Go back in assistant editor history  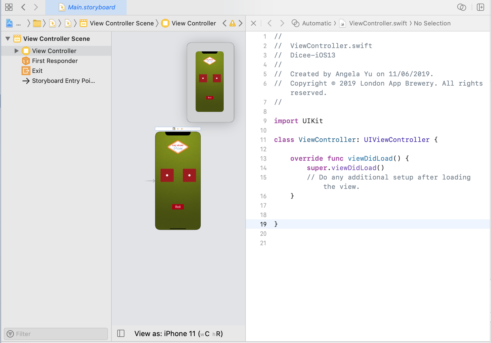coord(270,23)
